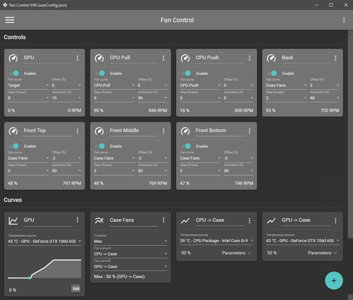Expand Parameters in GPU -> Case card
353x300 pixels.
[x=322, y=253]
